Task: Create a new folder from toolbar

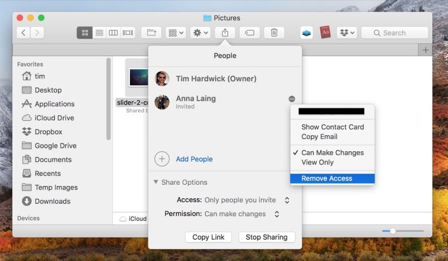Action: pos(151,32)
